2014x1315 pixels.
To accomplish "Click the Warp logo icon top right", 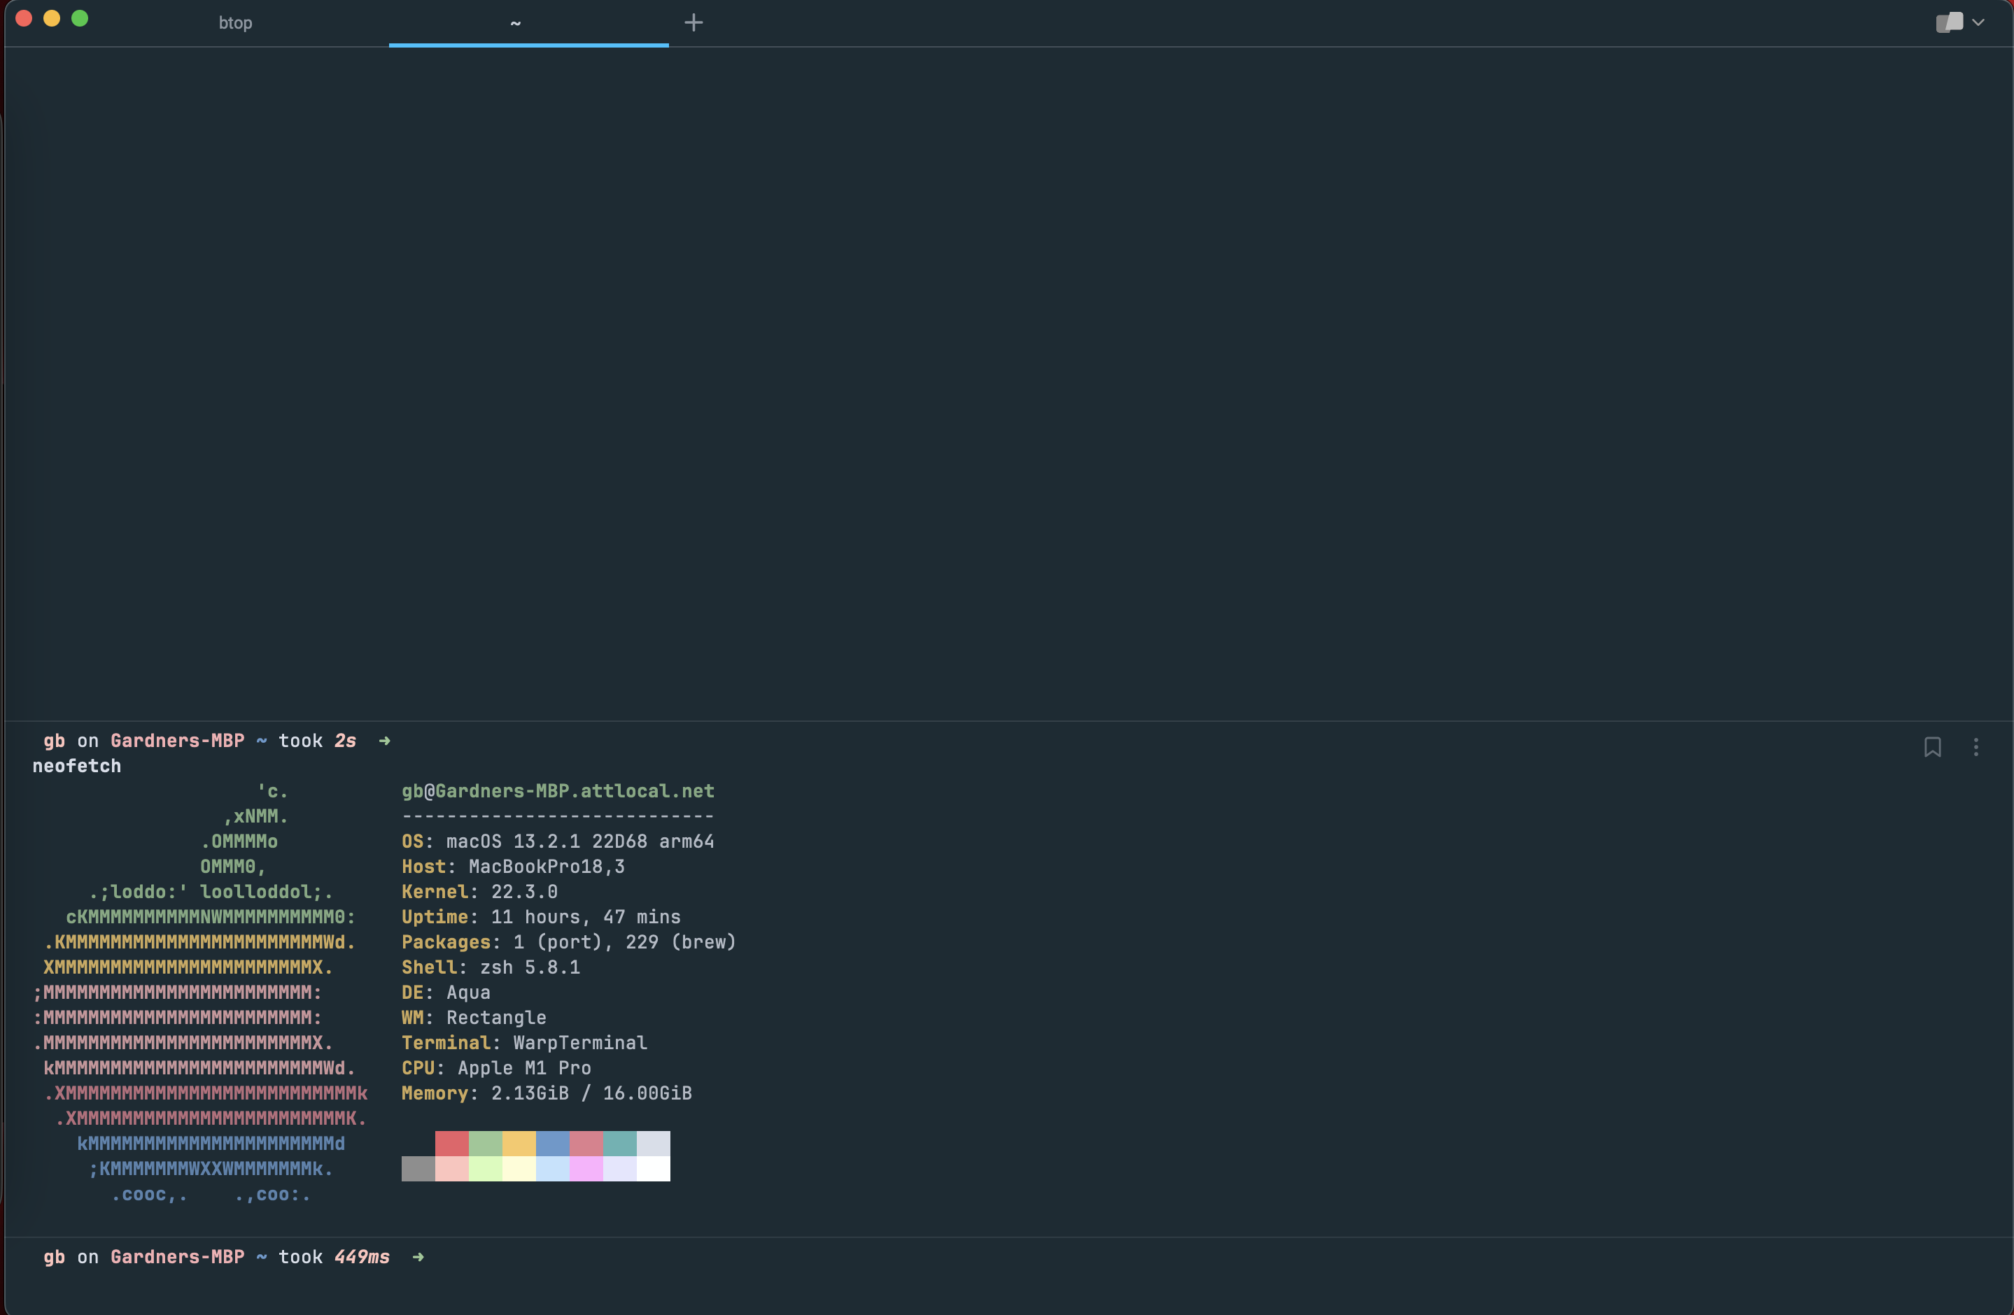I will coord(1949,23).
